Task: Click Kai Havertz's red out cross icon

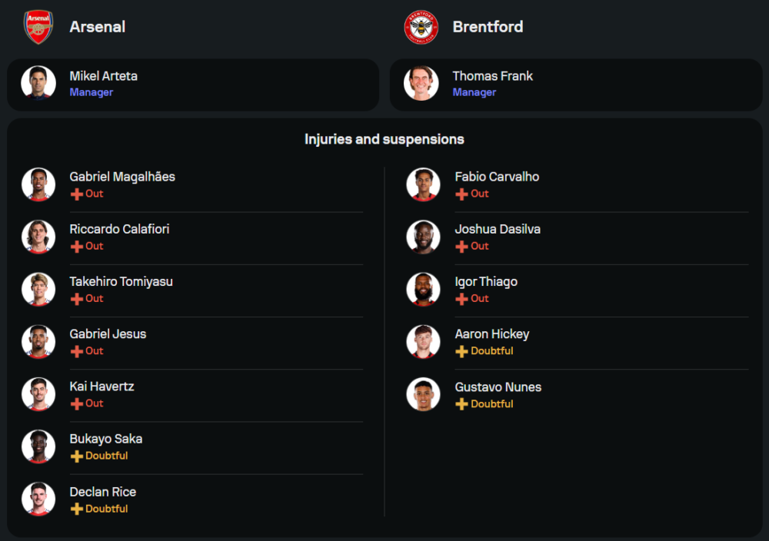Action: (76, 403)
